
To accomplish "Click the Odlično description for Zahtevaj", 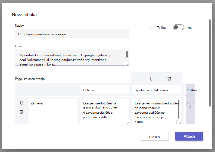I will pos(105,111).
